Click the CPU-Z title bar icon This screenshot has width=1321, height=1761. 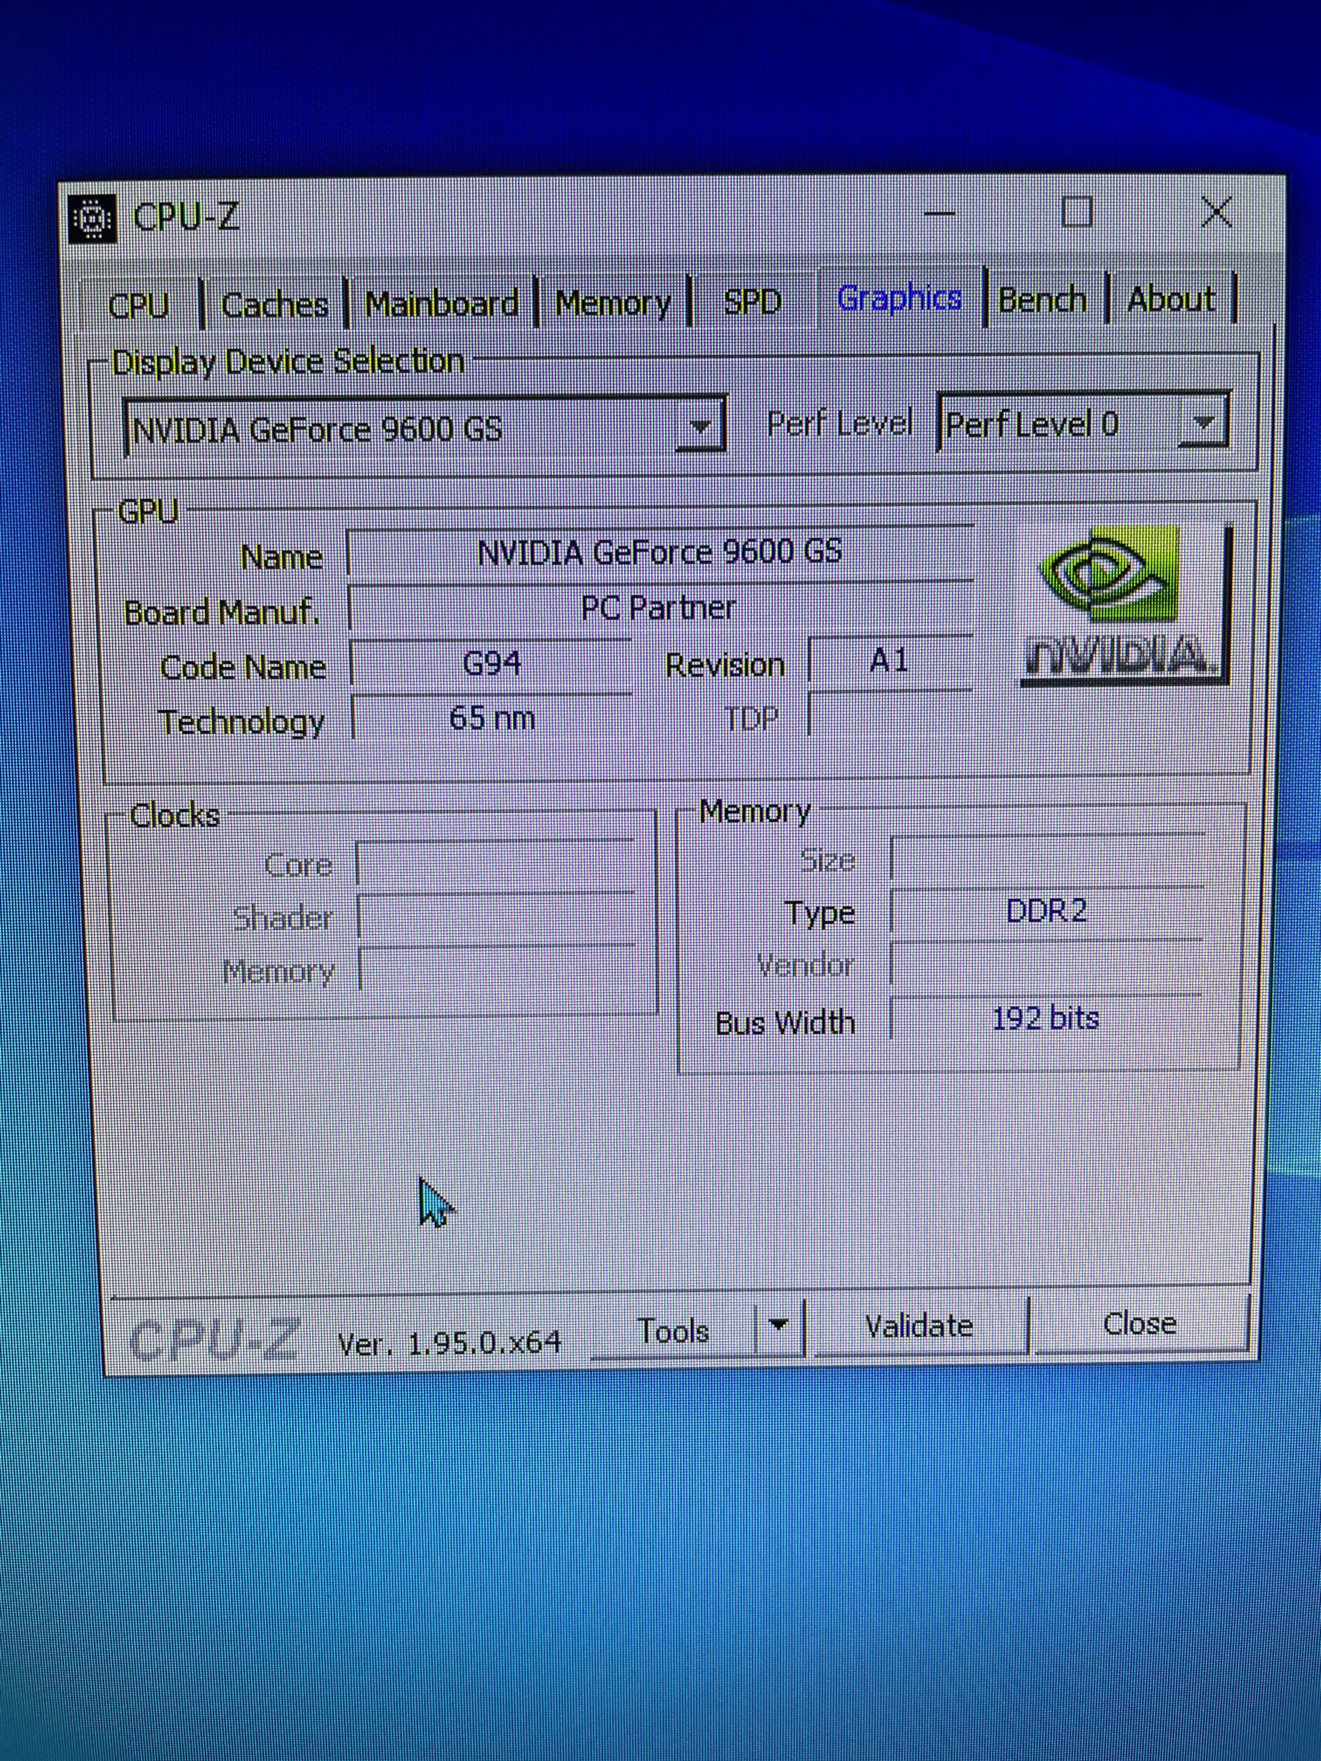[92, 218]
